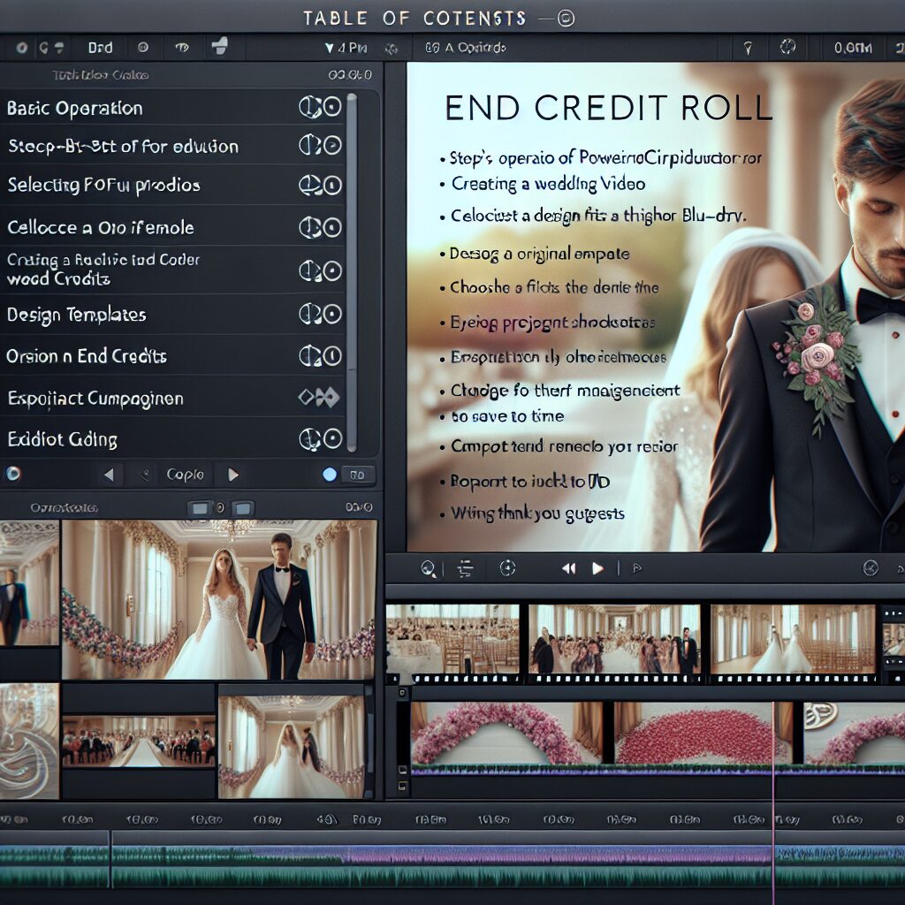Click the lock icon at the audio track's left edge
Image resolution: width=905 pixels, height=905 pixels.
(x=402, y=786)
